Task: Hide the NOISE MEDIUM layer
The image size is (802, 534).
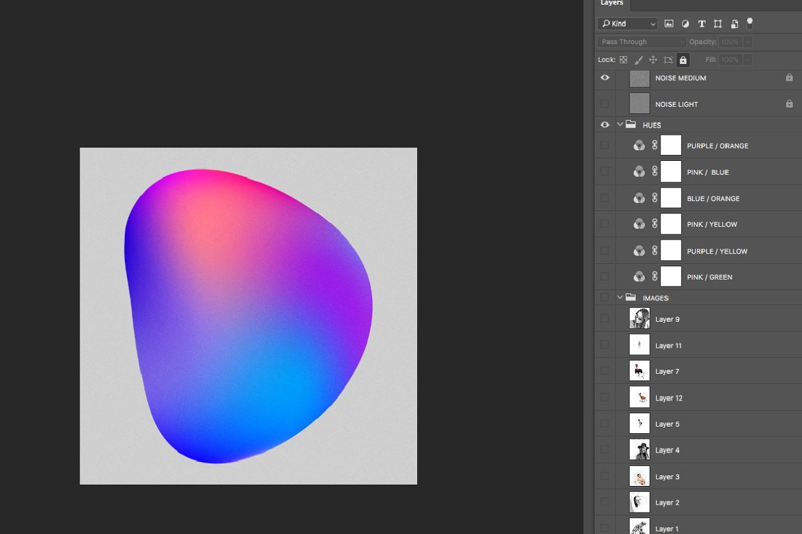Action: point(605,78)
